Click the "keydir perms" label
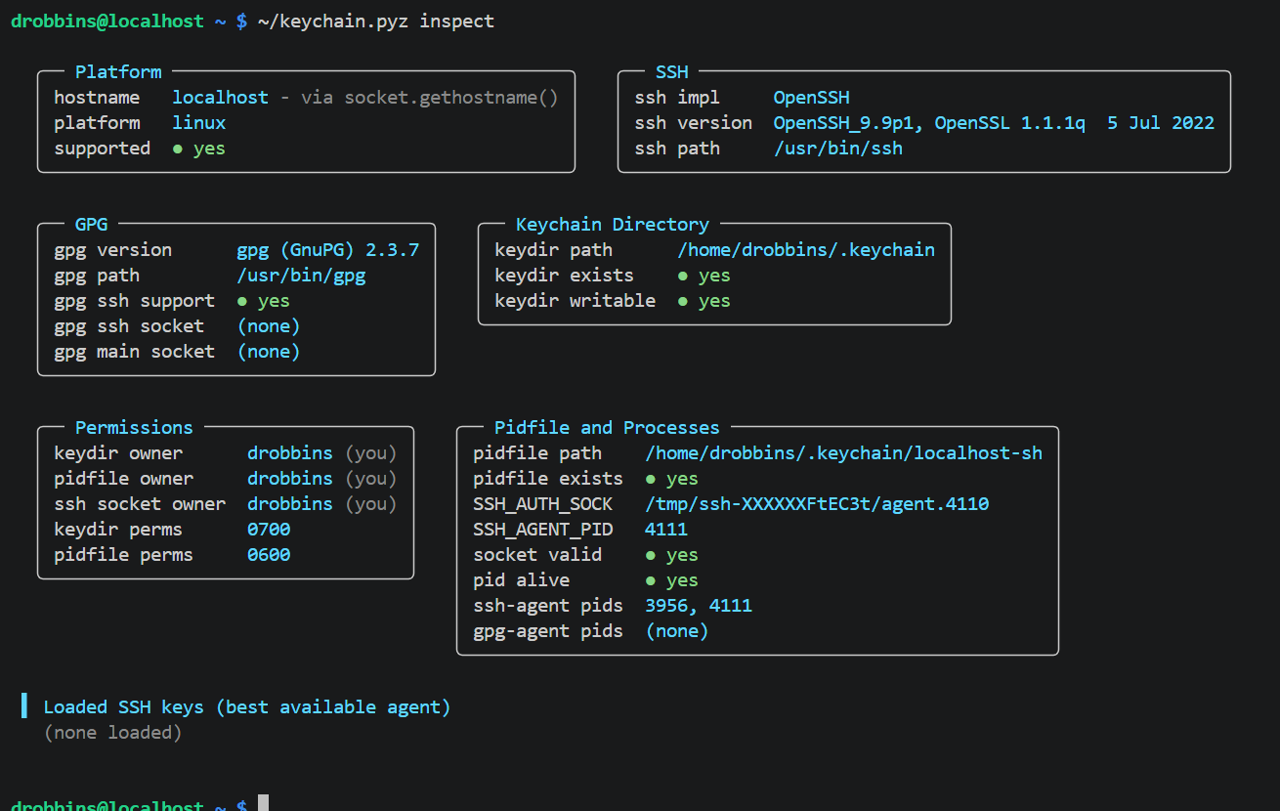Viewport: 1280px width, 811px height. point(118,530)
